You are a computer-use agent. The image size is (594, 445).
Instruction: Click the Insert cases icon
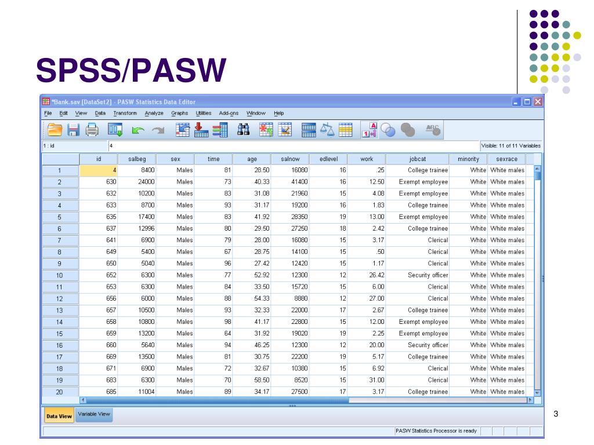coord(266,130)
